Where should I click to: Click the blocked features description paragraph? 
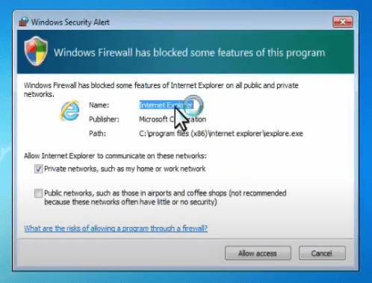161,90
